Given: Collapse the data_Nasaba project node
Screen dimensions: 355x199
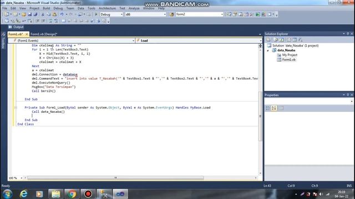Looking at the screenshot, I should (268, 50).
